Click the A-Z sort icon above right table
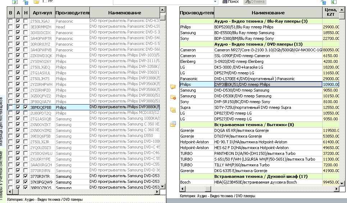This screenshot has height=203, width=347. coord(323,2)
